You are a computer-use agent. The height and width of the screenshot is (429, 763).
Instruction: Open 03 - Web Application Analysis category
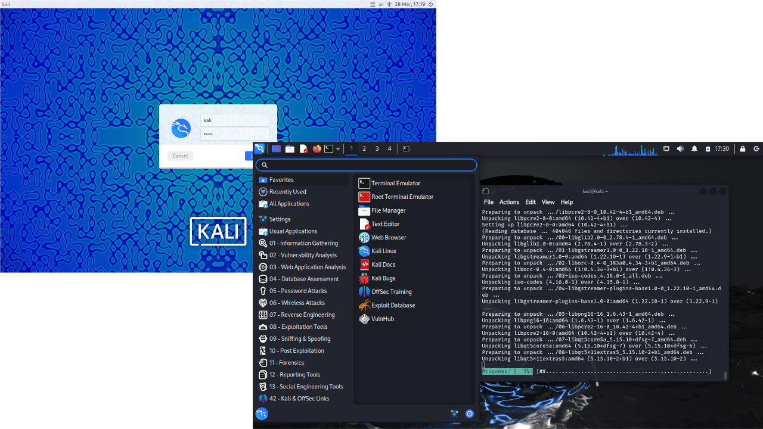pos(303,267)
